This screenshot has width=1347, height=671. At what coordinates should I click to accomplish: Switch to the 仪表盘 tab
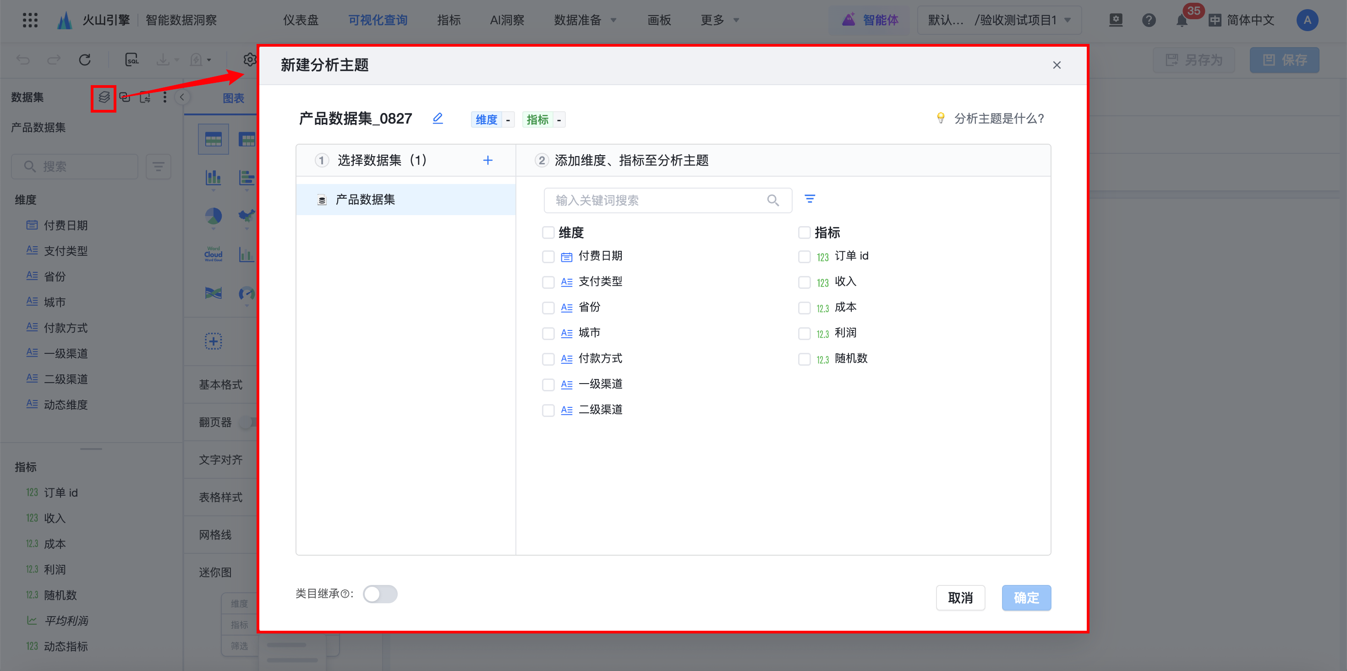coord(301,21)
